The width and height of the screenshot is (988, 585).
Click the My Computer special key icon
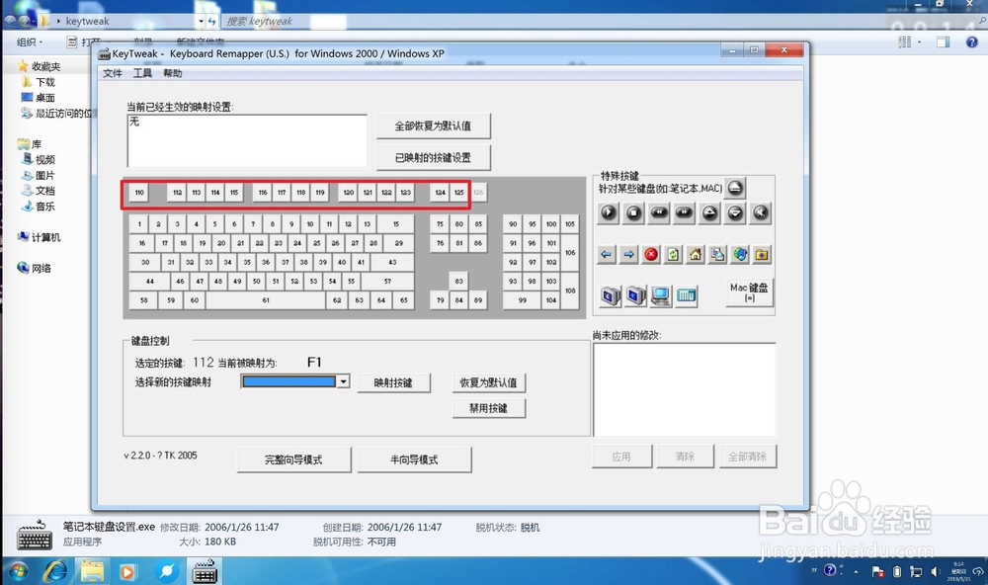coord(661,295)
